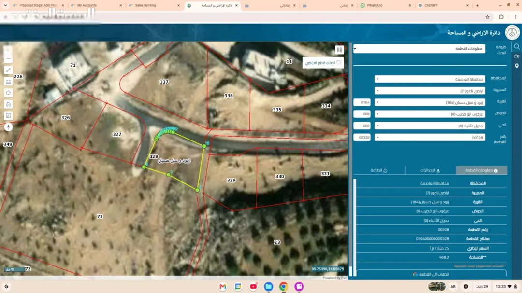The height and width of the screenshot is (293, 522).
Task: Expand the اراضي ناعور directorate dropdown
Action: point(430,91)
